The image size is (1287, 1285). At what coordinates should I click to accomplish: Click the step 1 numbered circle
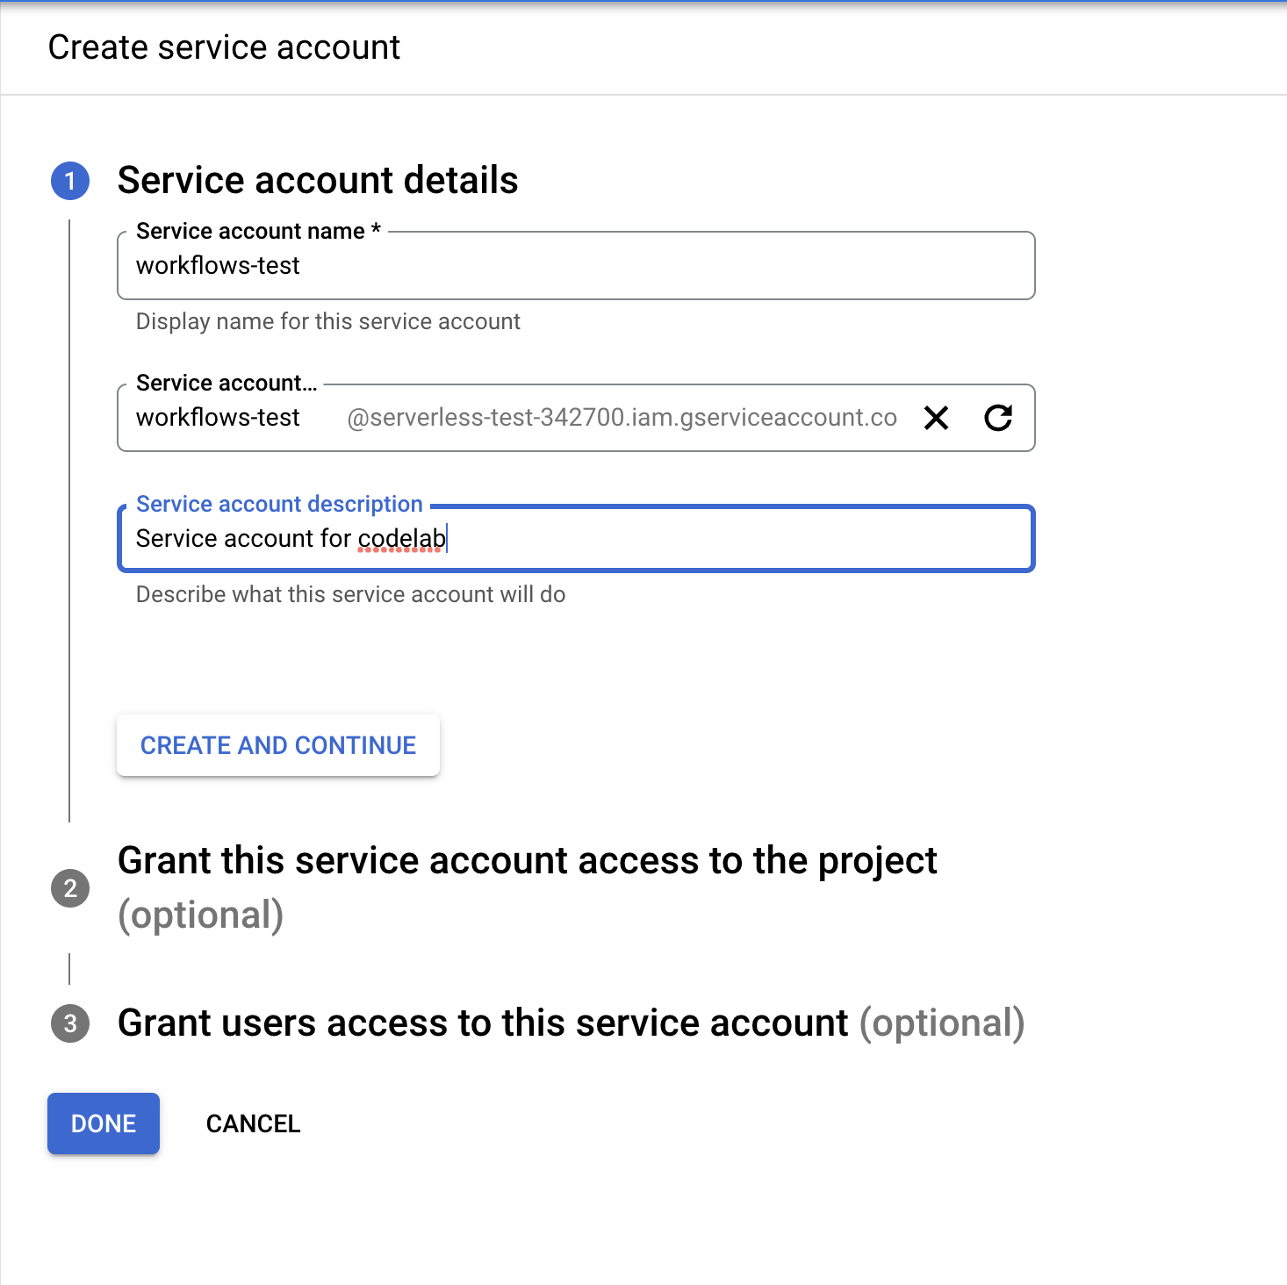pos(69,181)
